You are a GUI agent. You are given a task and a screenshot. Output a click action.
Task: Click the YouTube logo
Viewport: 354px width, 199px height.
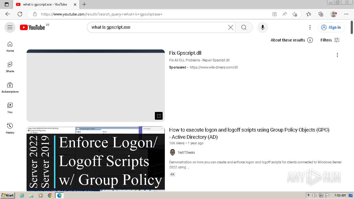(x=32, y=27)
